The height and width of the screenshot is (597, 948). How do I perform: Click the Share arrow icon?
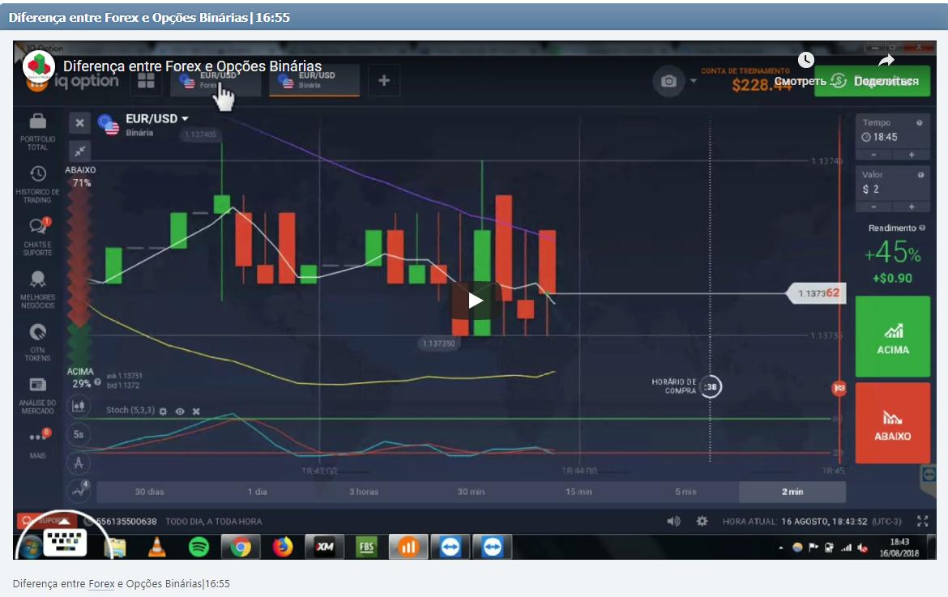pyautogui.click(x=886, y=61)
